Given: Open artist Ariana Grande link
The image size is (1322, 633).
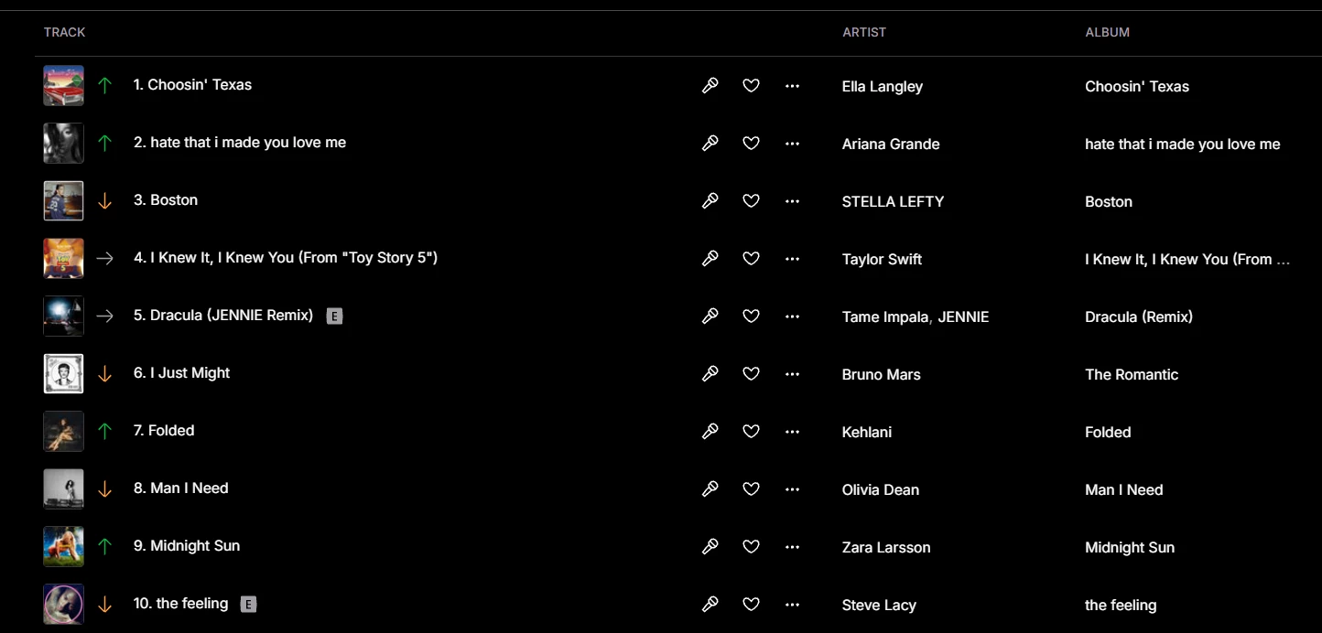Looking at the screenshot, I should click(891, 144).
